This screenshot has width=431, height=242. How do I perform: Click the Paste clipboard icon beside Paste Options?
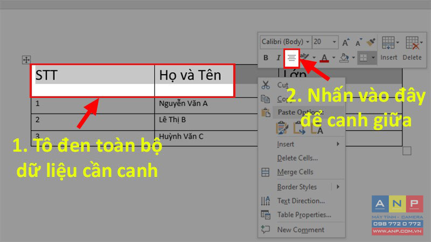[x=266, y=112]
